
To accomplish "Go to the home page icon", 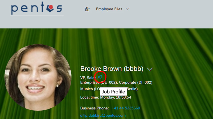I will [x=87, y=9].
